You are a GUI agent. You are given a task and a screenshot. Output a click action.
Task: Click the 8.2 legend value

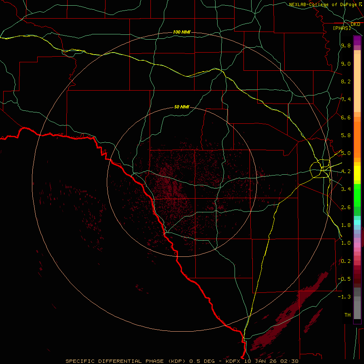[x=346, y=81]
